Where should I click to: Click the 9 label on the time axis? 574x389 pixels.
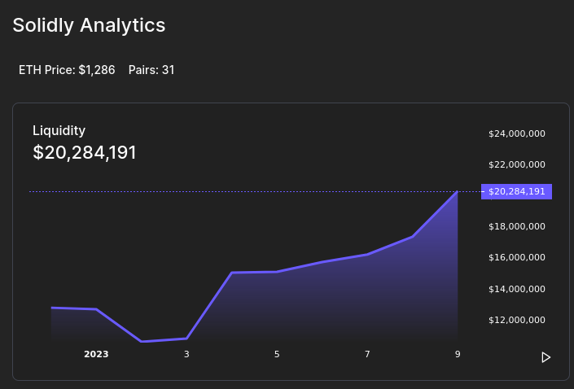click(458, 354)
